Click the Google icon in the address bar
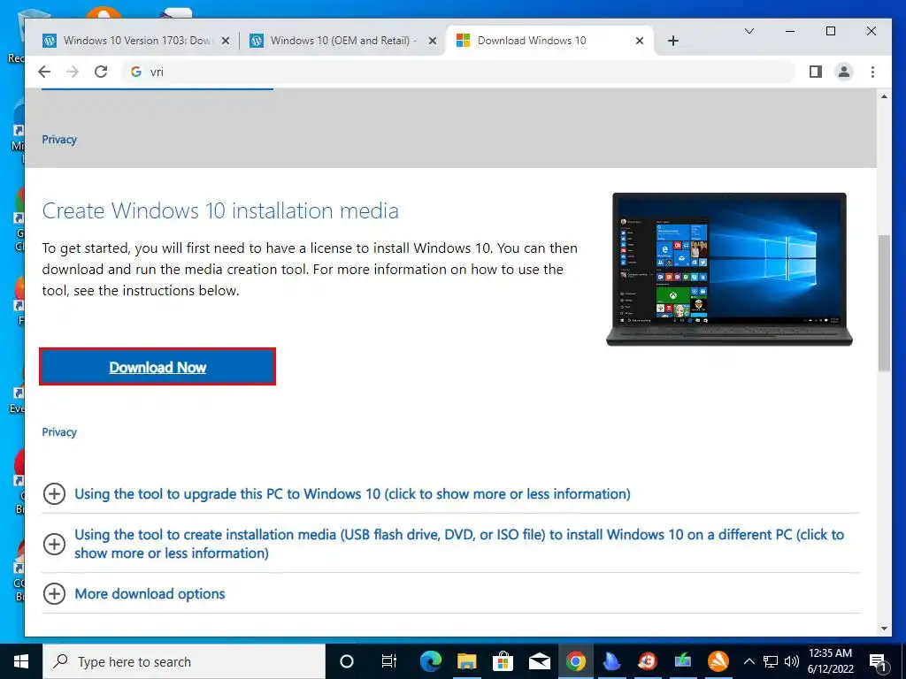This screenshot has width=906, height=679. [135, 72]
